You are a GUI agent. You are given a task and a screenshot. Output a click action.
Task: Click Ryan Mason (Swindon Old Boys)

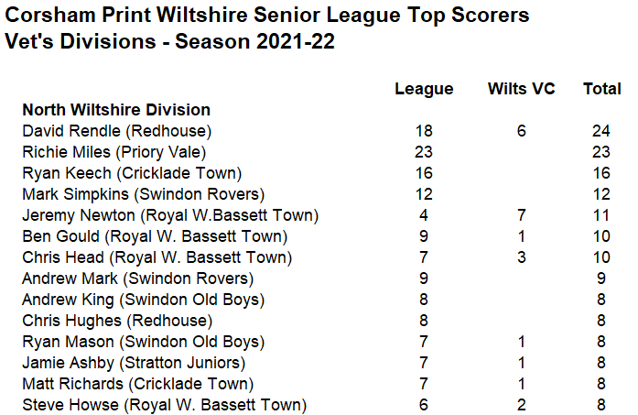[143, 342]
